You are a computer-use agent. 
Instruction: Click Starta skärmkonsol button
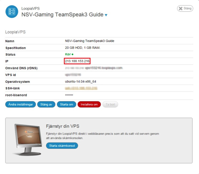(62, 146)
